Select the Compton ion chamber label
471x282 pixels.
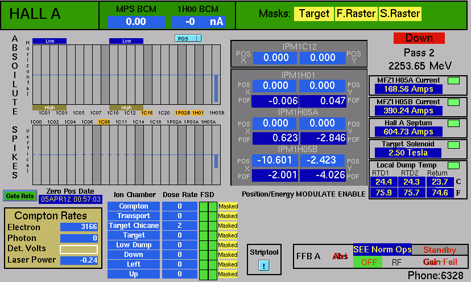(x=134, y=206)
